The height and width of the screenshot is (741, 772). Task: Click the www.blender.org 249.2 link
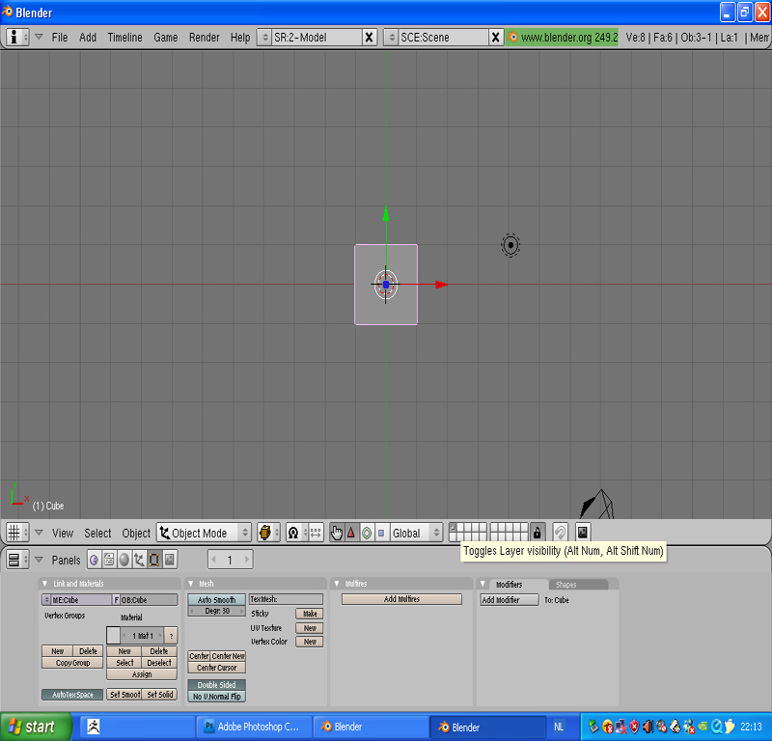[x=568, y=38]
